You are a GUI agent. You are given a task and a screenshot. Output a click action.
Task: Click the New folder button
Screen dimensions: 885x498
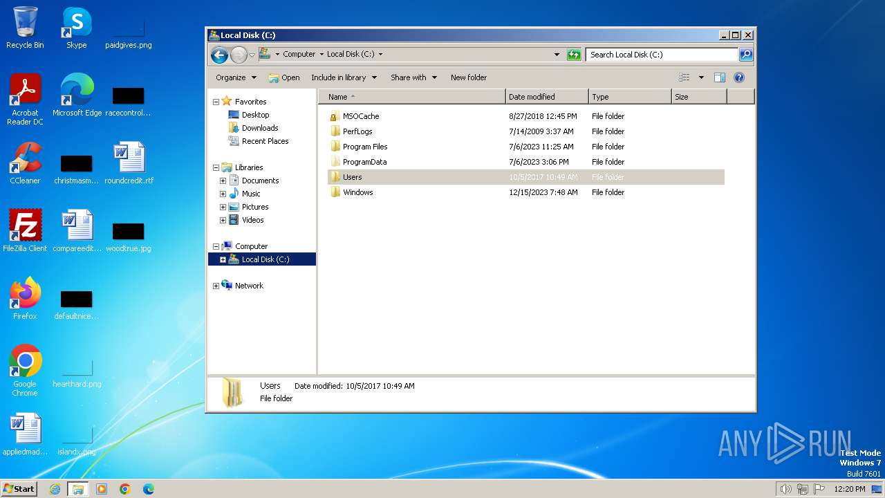click(469, 77)
